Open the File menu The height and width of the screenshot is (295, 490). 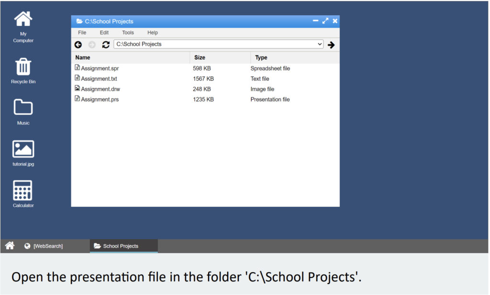[x=82, y=32]
